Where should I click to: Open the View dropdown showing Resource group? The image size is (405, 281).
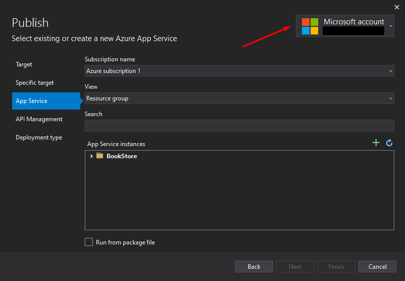pyautogui.click(x=239, y=98)
